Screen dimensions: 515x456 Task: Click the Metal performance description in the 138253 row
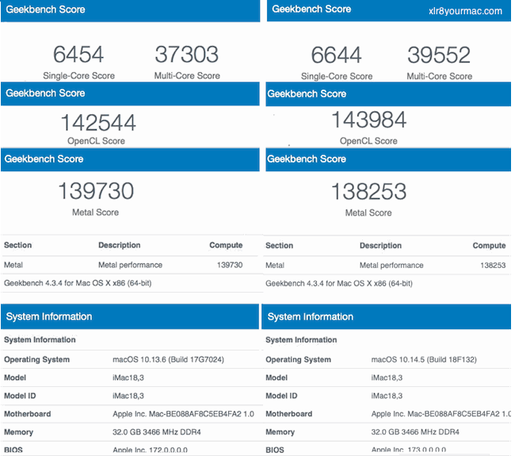[391, 266]
